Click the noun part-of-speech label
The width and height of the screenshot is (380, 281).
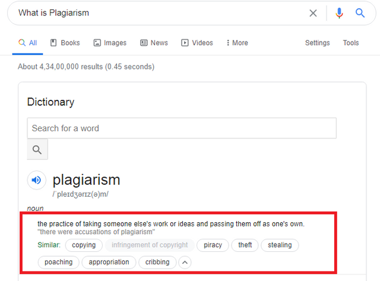coord(35,209)
